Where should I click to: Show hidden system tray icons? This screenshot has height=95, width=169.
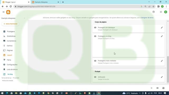140,93
